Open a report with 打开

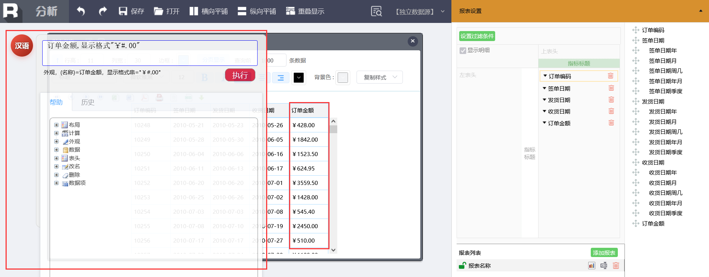pos(166,11)
